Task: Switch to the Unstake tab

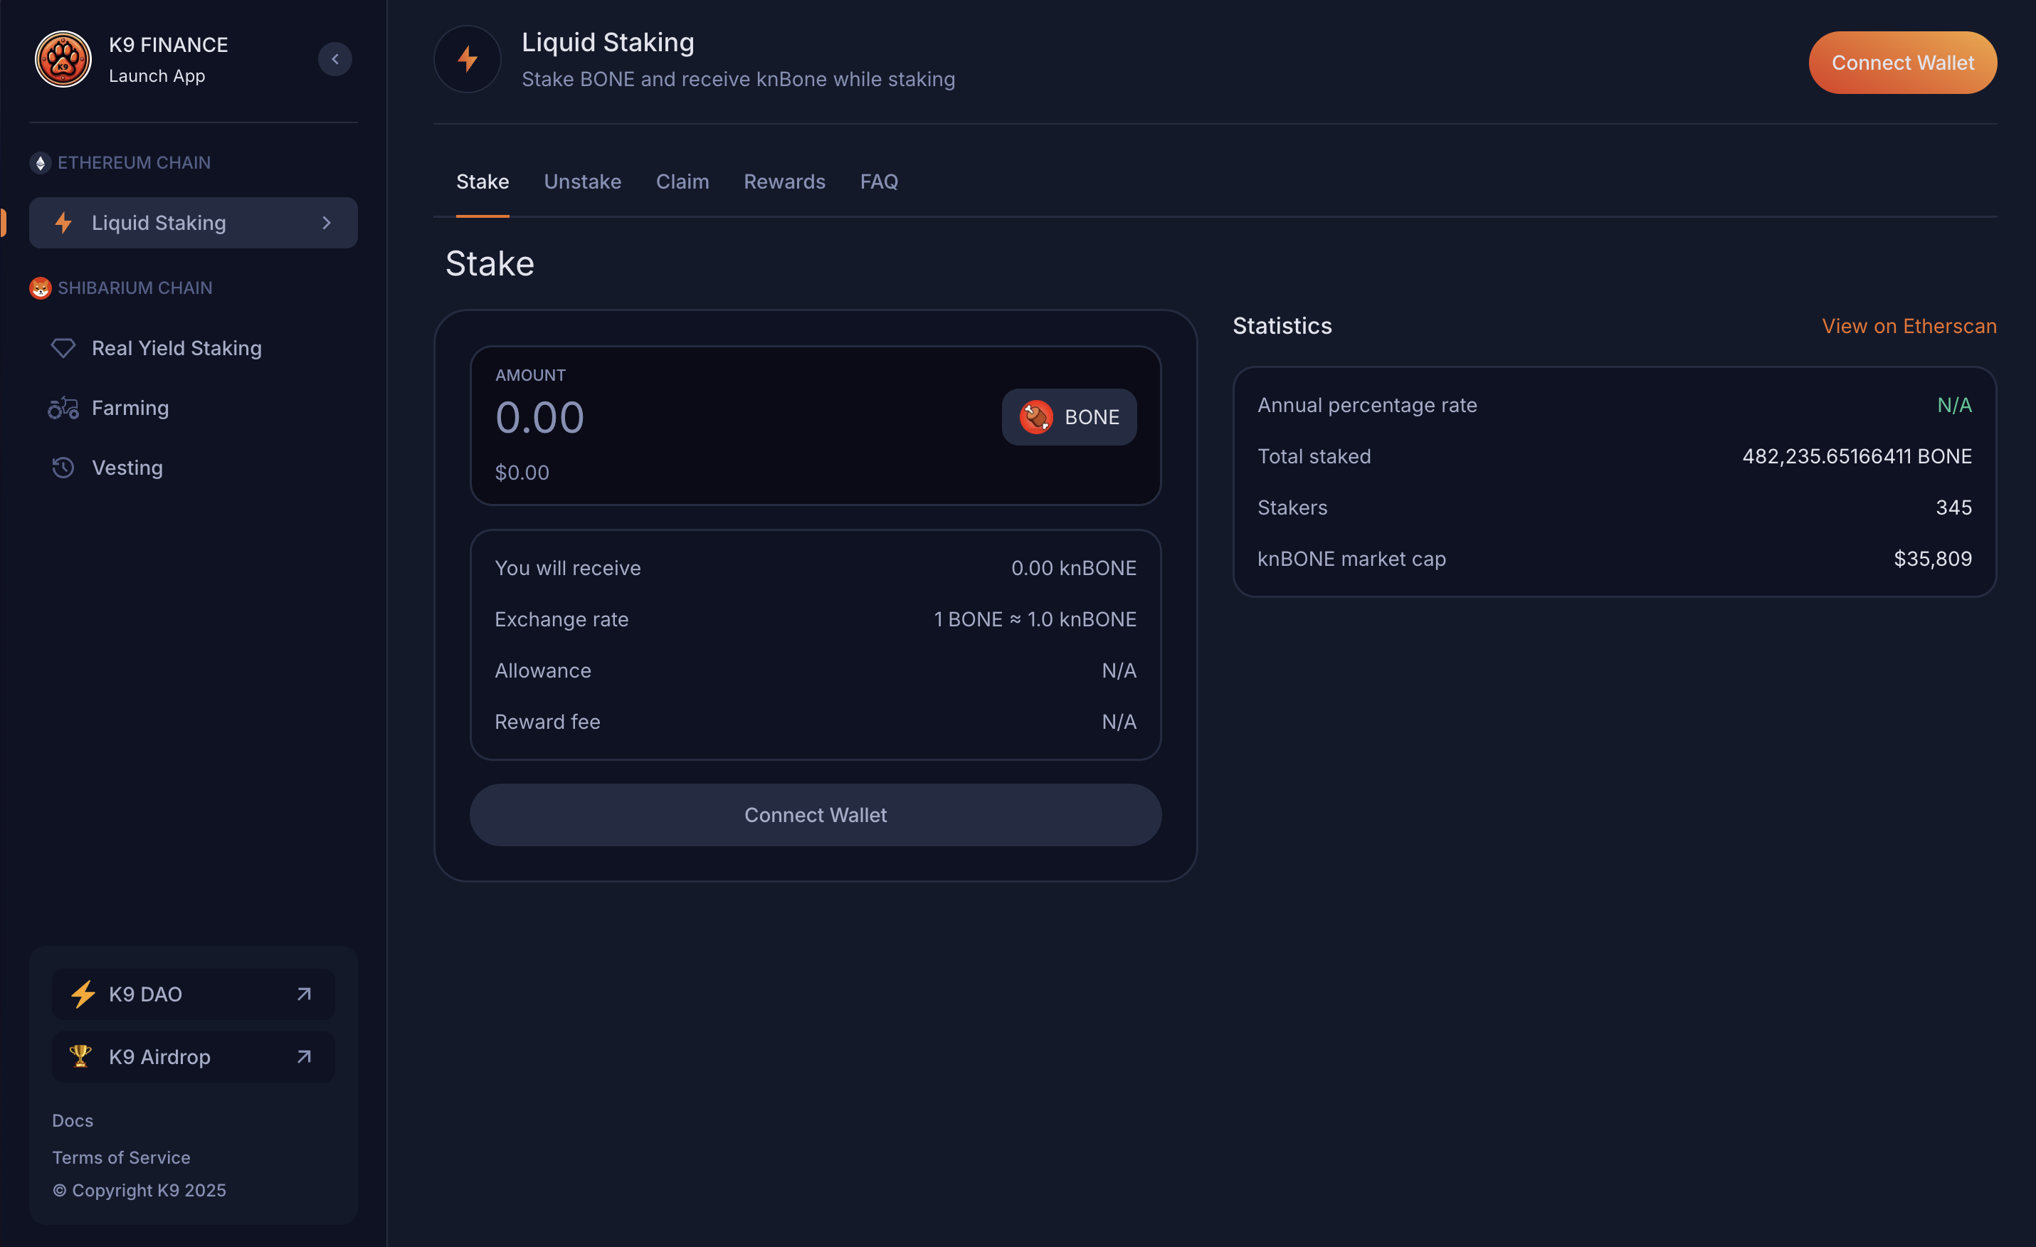Action: (581, 181)
